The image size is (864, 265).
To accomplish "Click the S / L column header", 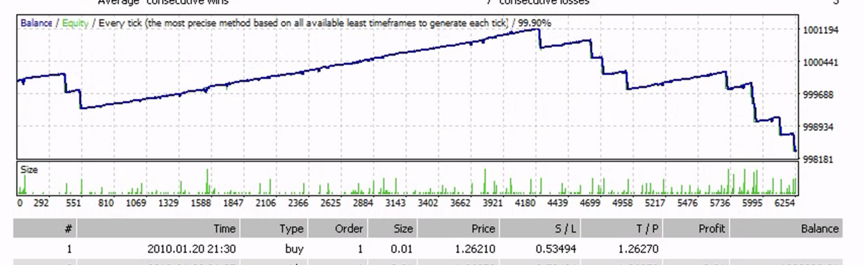I will 540,228.
